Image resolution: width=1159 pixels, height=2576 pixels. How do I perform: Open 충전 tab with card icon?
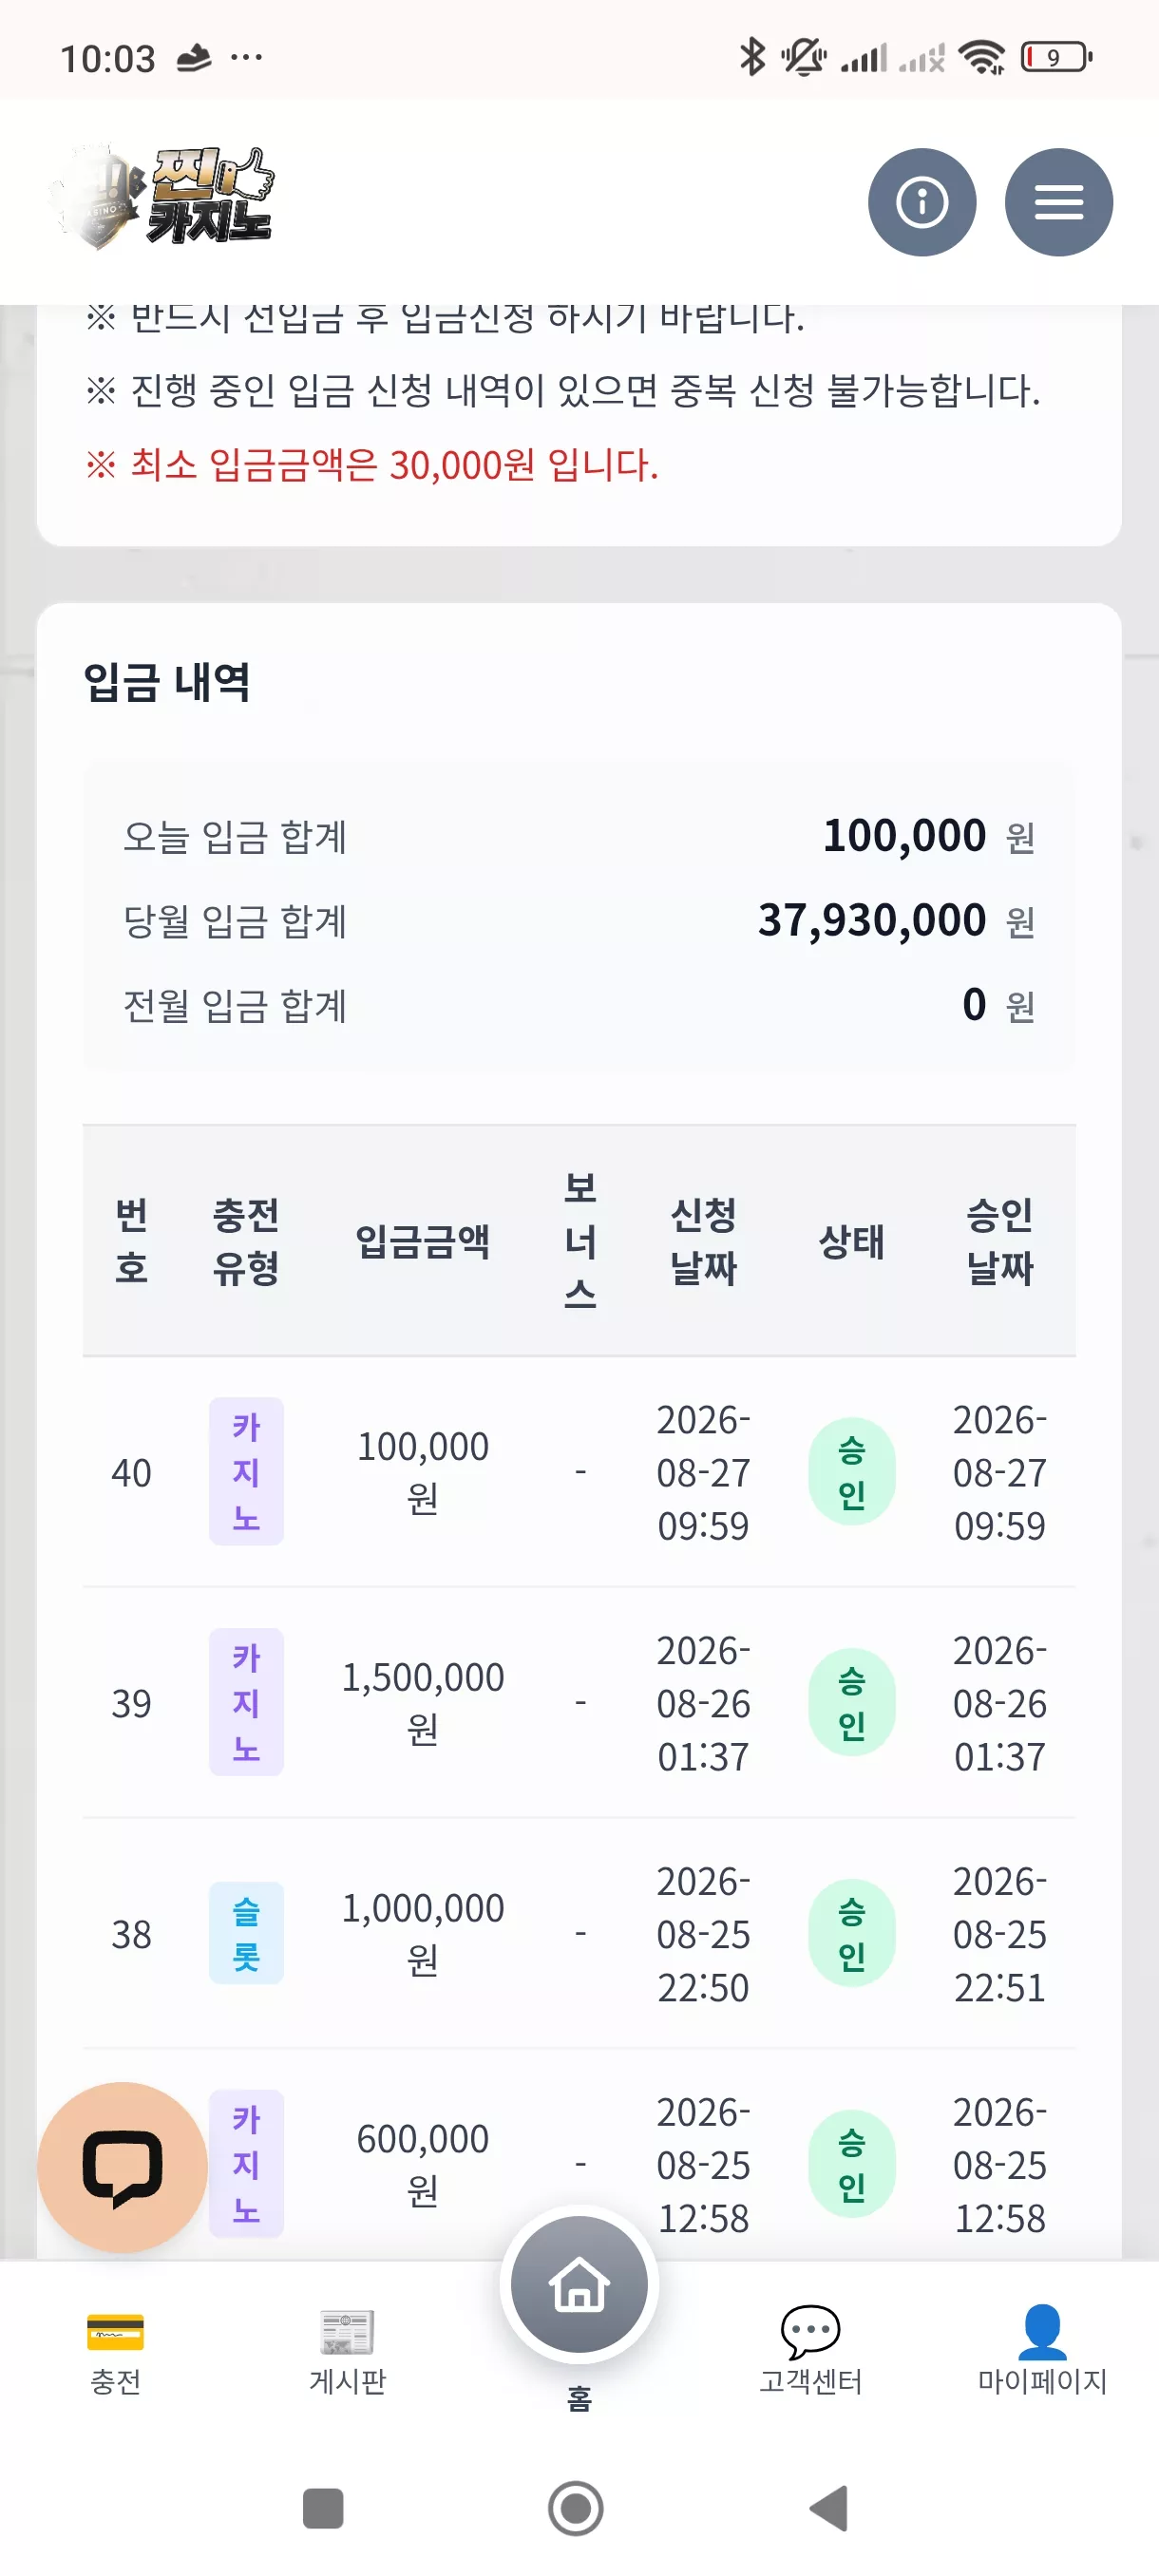115,2354
